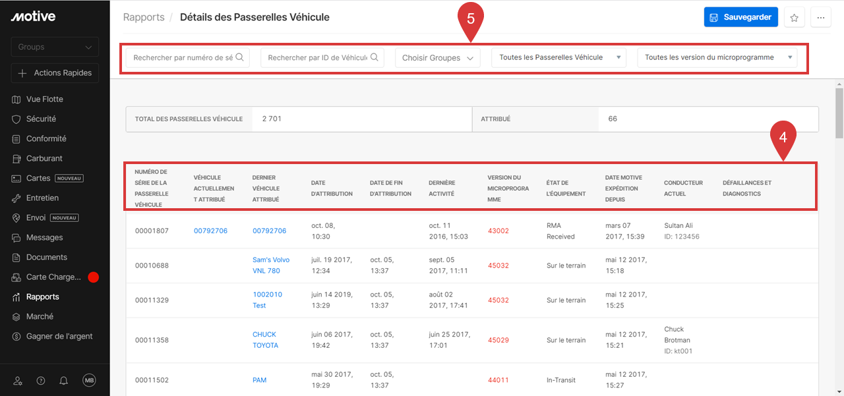Image resolution: width=844 pixels, height=396 pixels.
Task: Click the Cartes card icon
Action: [x=16, y=179]
